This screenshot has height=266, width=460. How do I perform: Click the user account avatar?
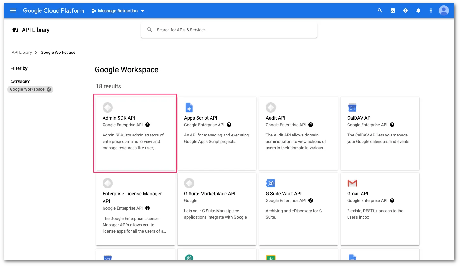(443, 10)
